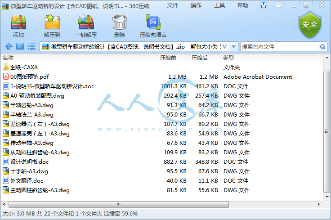Screen dimensions: 331x220
Task: Click the archive path address field
Action: point(134,46)
